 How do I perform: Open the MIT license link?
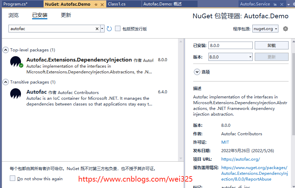tap(225, 142)
